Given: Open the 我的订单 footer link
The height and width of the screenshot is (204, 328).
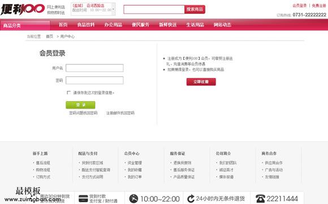Looking at the screenshot, I should point(135,177).
